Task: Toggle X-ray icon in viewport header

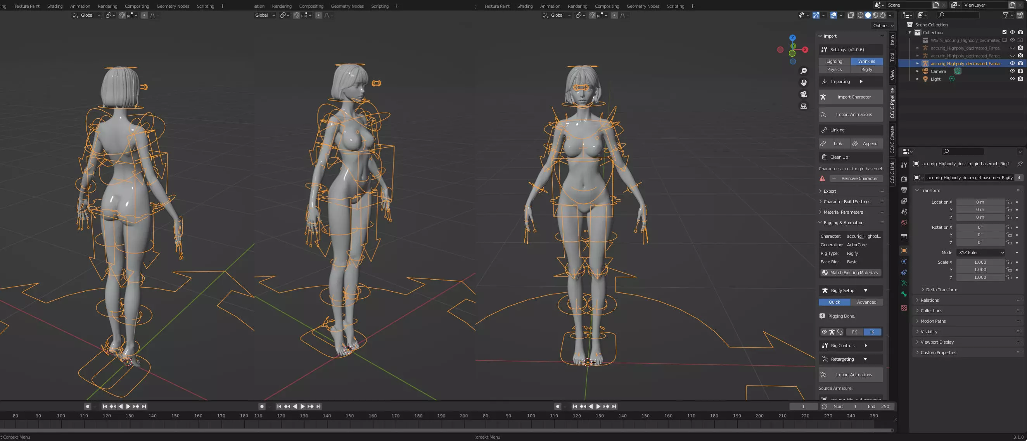Action: pos(851,15)
